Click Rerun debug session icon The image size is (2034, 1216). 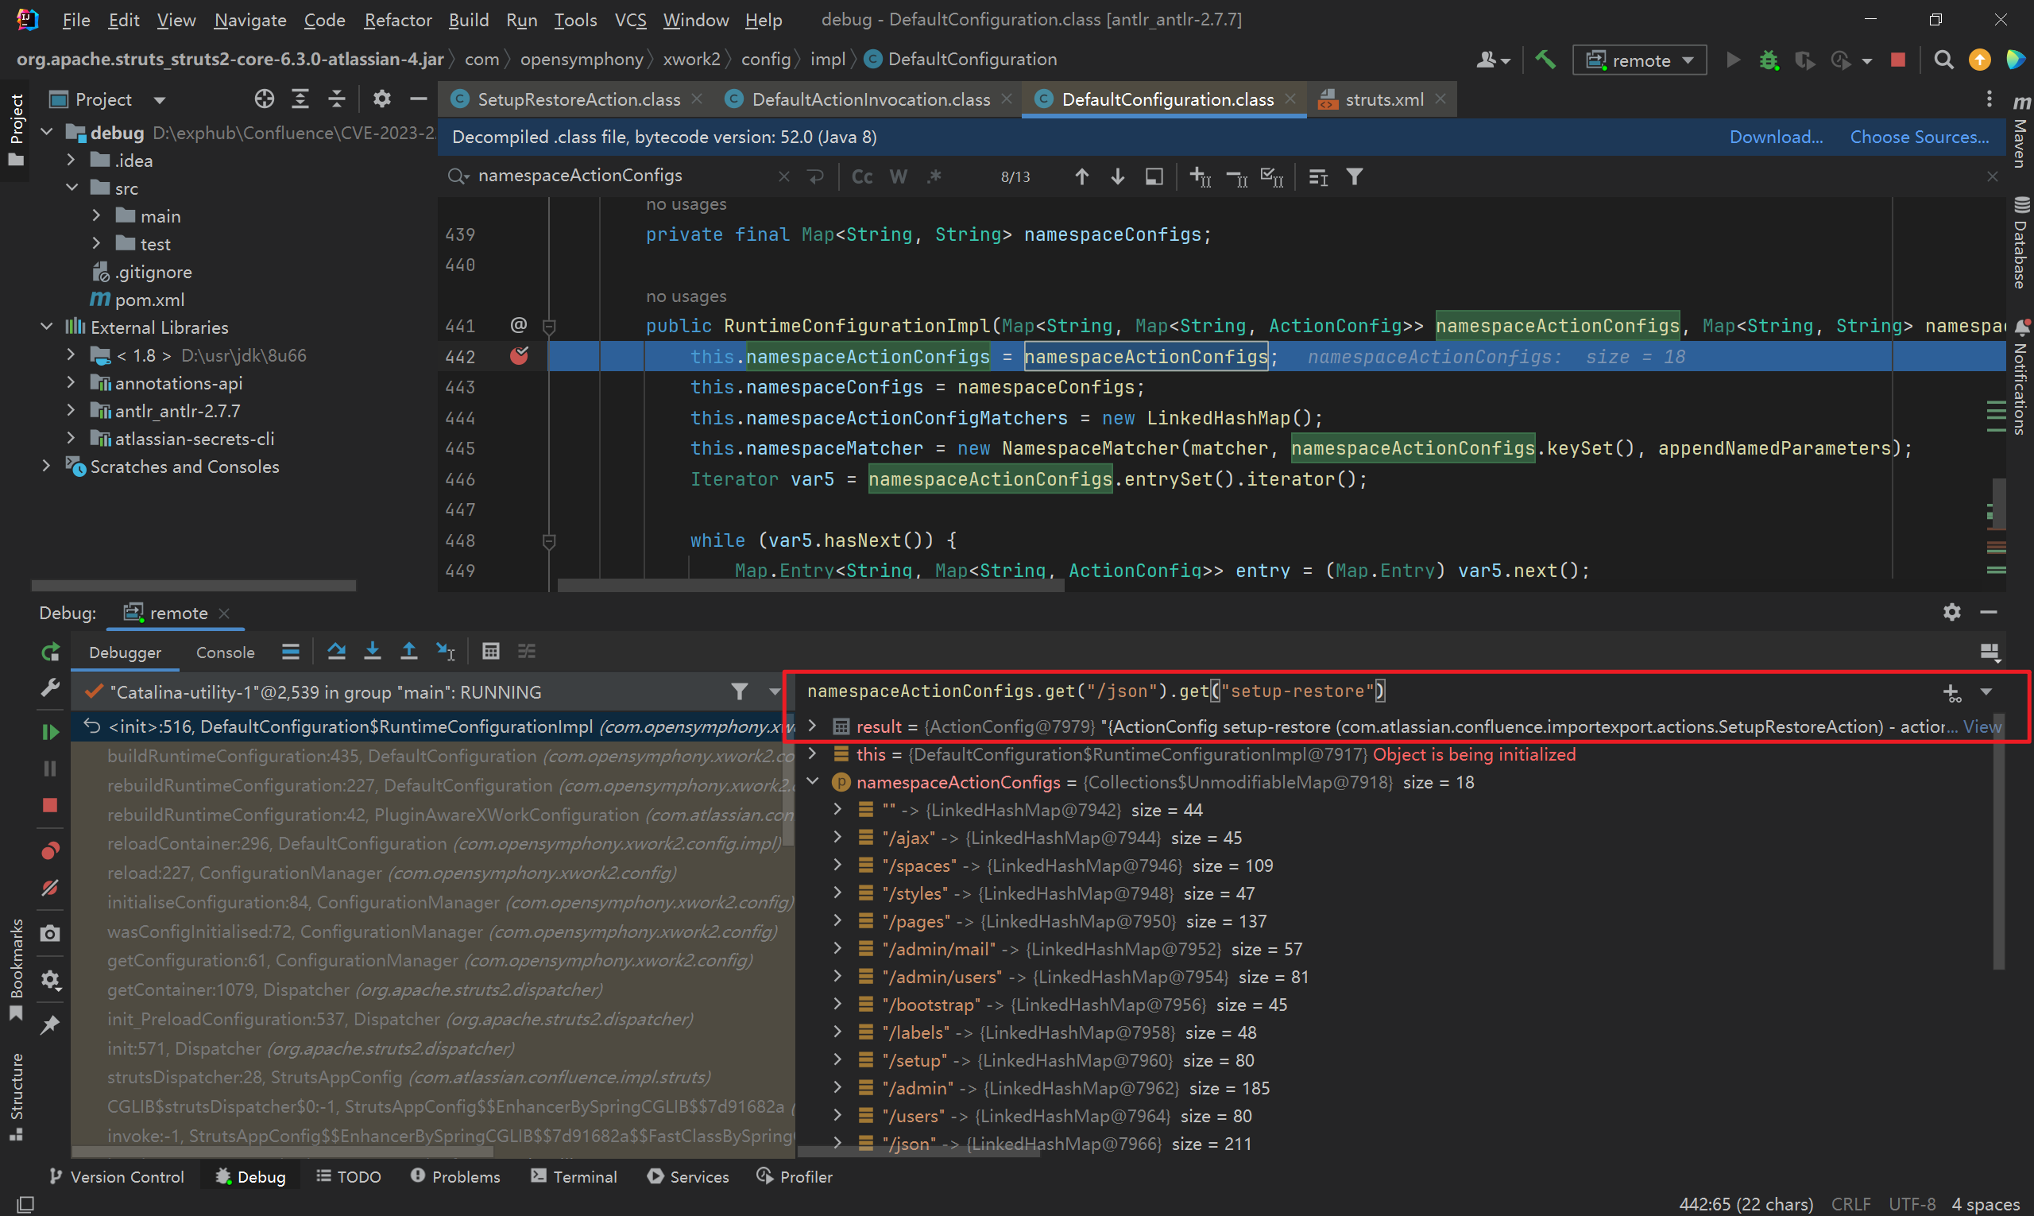click(50, 653)
